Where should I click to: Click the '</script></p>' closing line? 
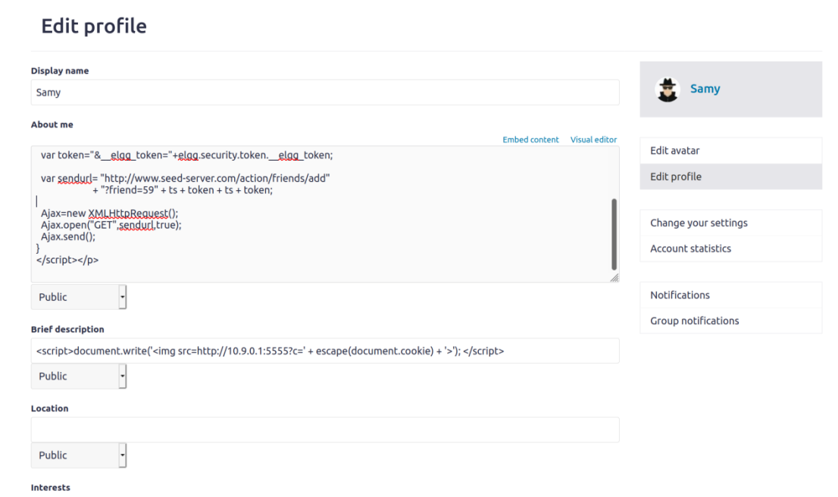[x=67, y=261]
